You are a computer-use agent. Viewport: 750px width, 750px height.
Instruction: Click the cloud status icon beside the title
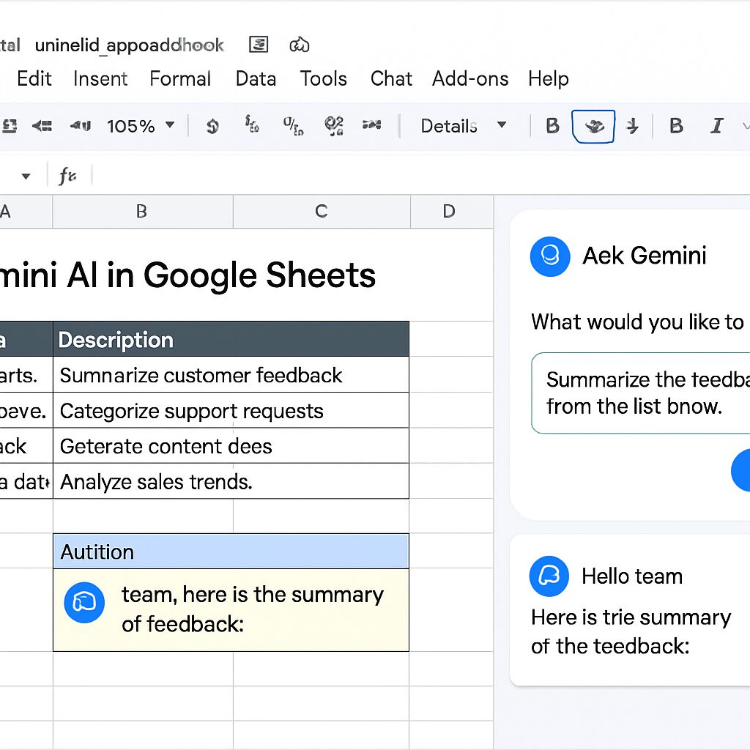coord(300,45)
